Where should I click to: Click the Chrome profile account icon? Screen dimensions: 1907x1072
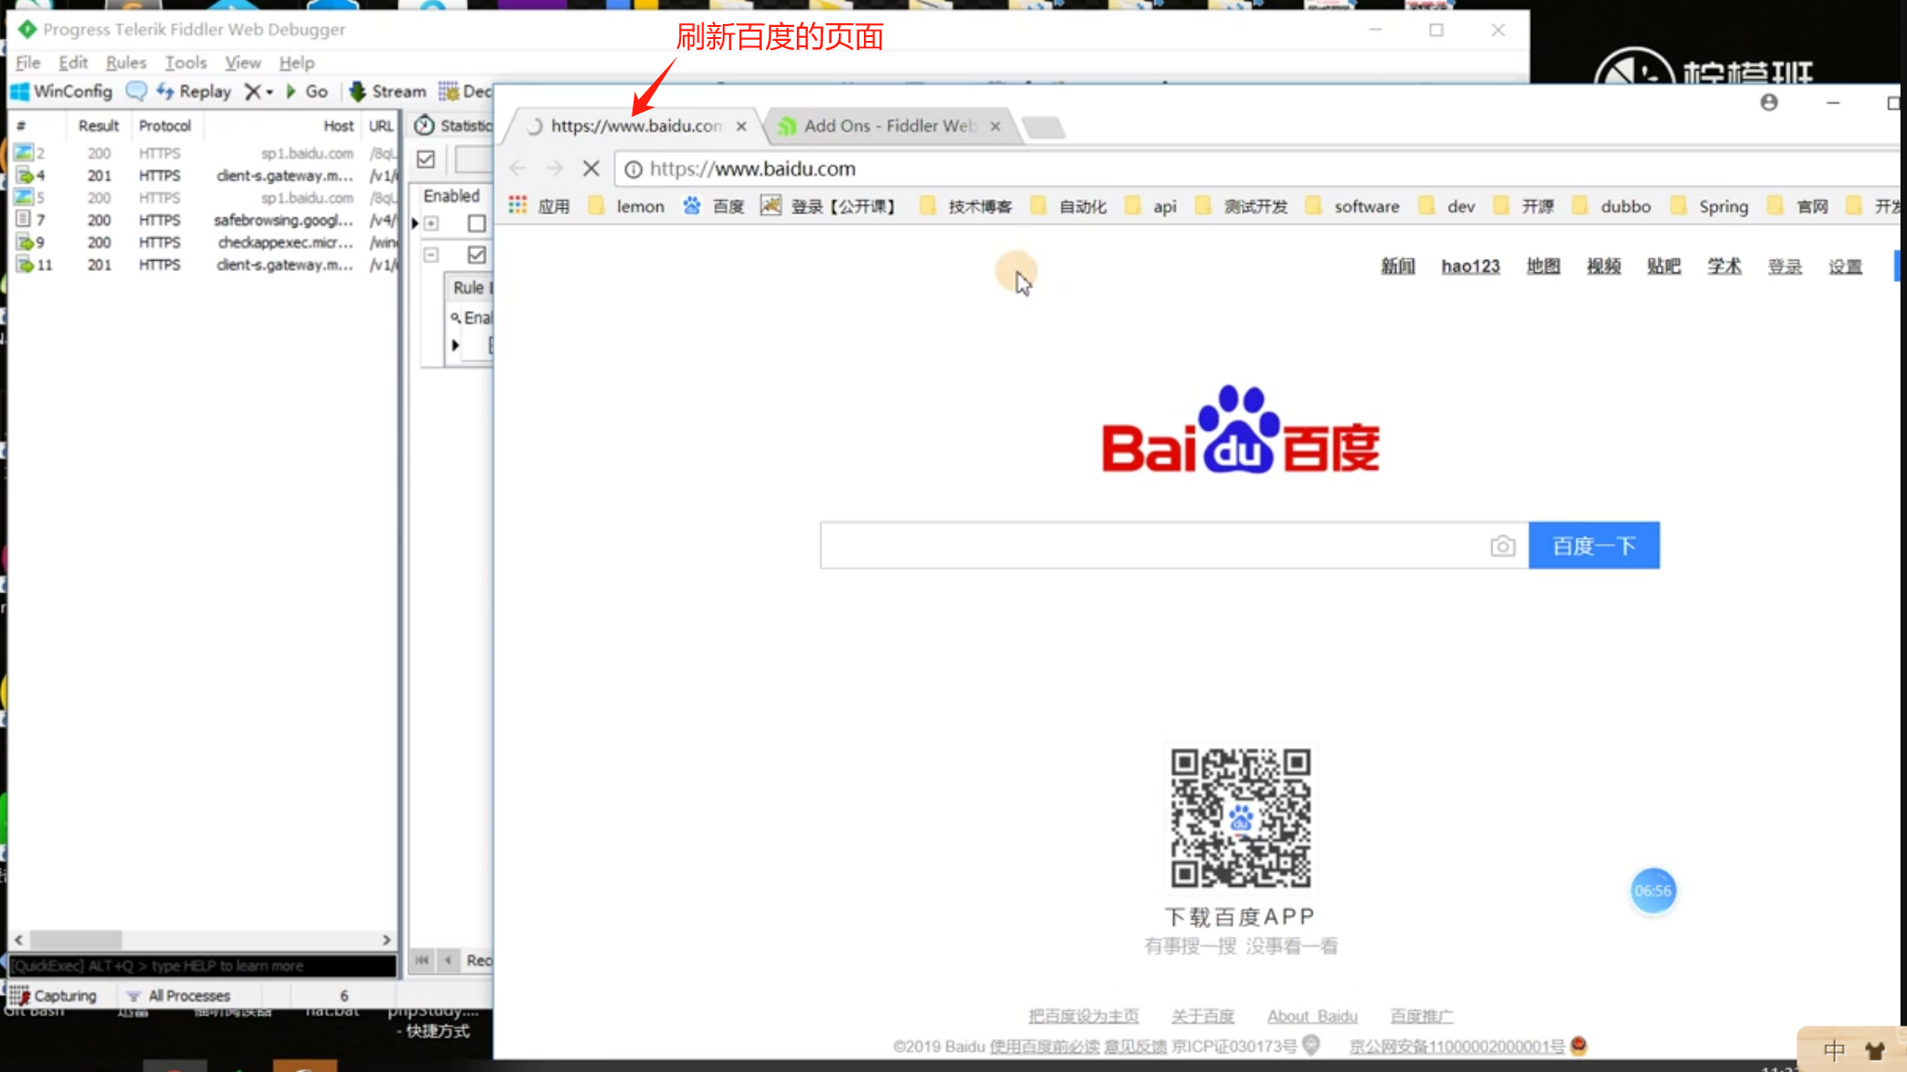coord(1769,103)
